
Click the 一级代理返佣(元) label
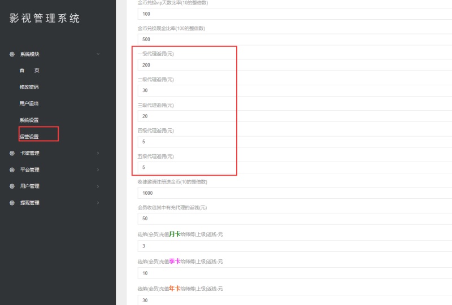pos(156,54)
